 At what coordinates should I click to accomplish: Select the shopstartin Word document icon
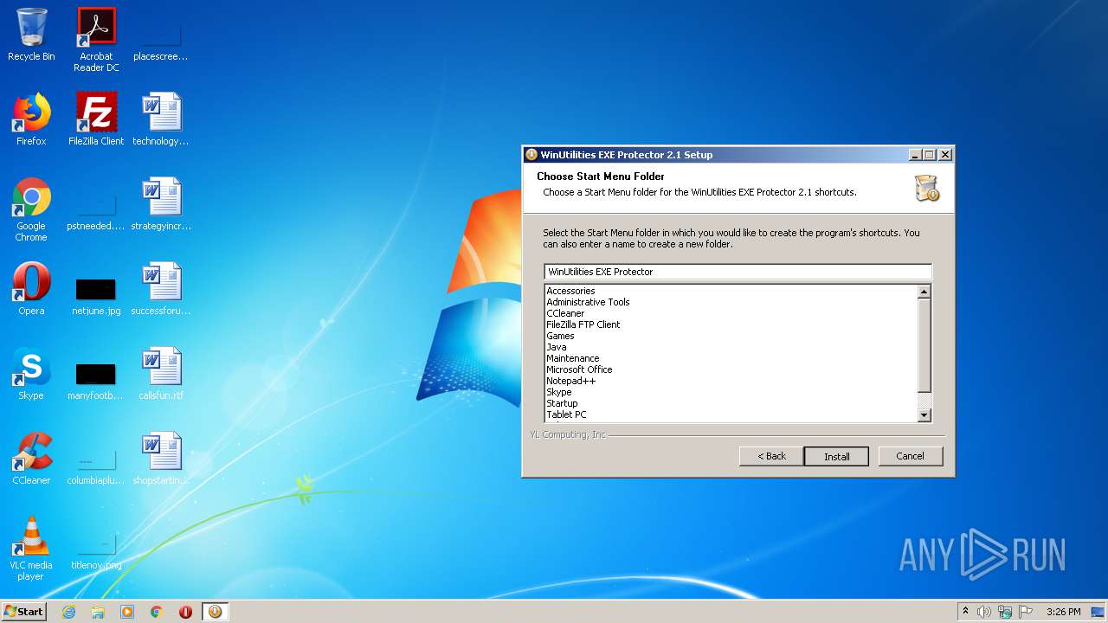[161, 459]
